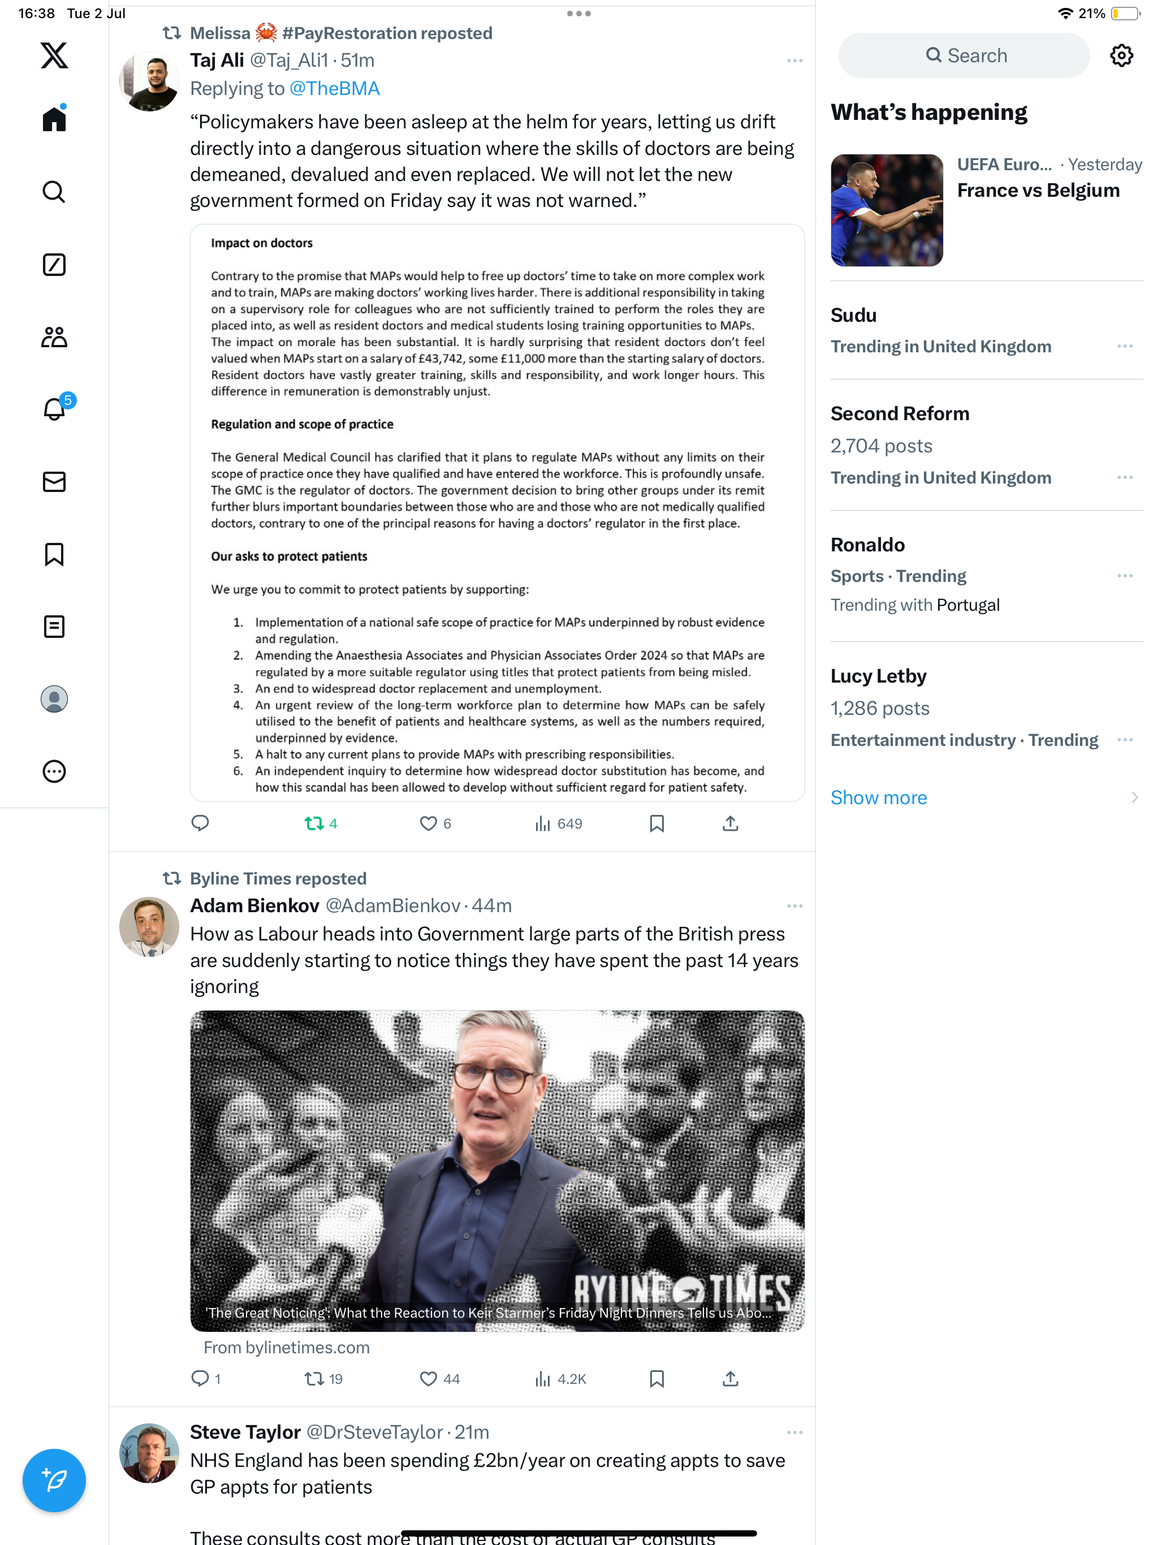Image resolution: width=1158 pixels, height=1545 pixels.
Task: Open Lists icon in sidebar
Action: pyautogui.click(x=54, y=627)
